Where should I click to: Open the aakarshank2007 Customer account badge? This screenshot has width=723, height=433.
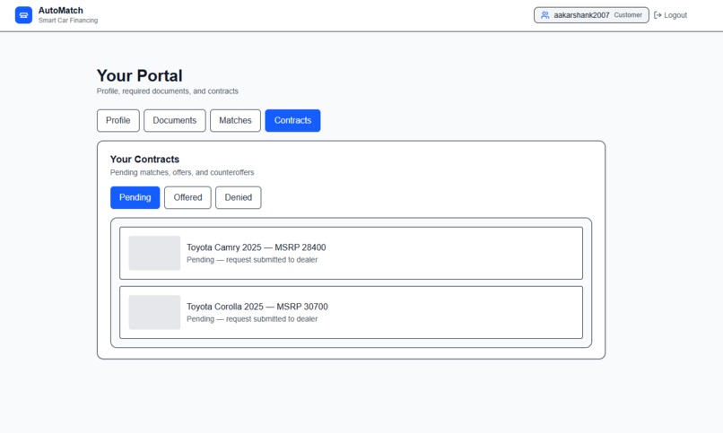[x=591, y=15]
